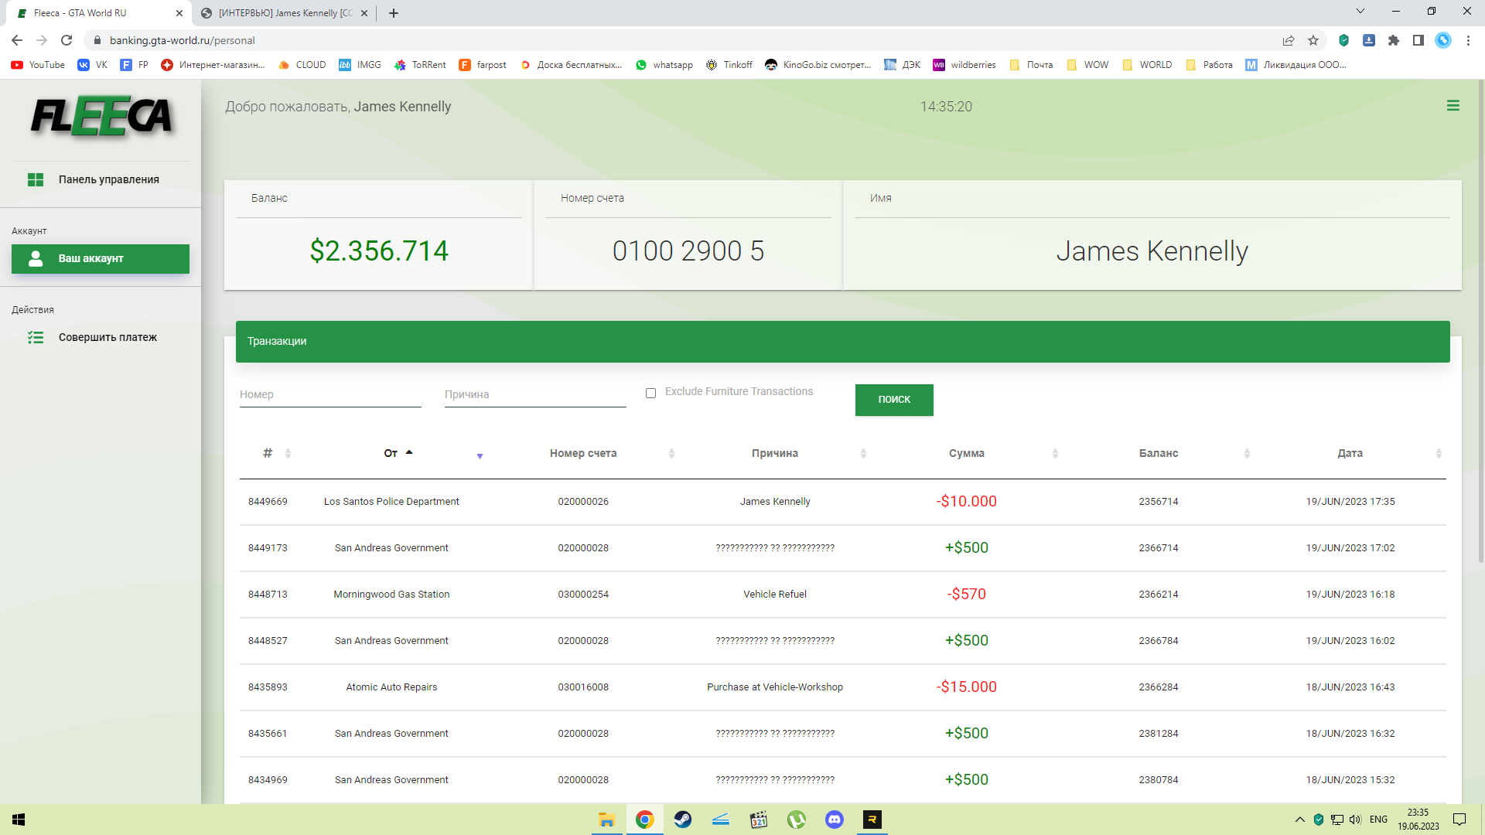This screenshot has height=835, width=1485.
Task: Open the hamburger menu icon top right
Action: [1453, 106]
